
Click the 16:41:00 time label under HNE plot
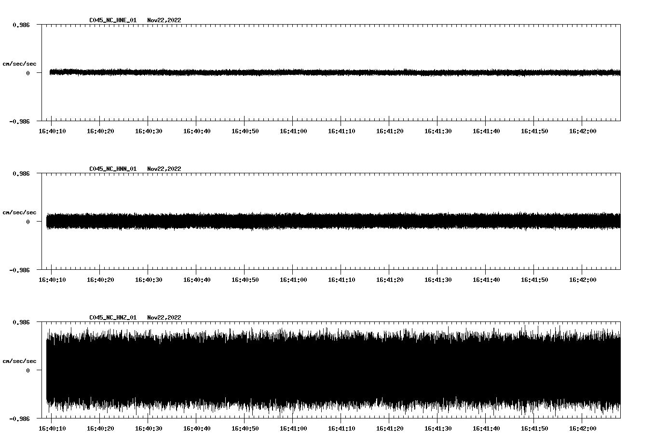click(293, 131)
